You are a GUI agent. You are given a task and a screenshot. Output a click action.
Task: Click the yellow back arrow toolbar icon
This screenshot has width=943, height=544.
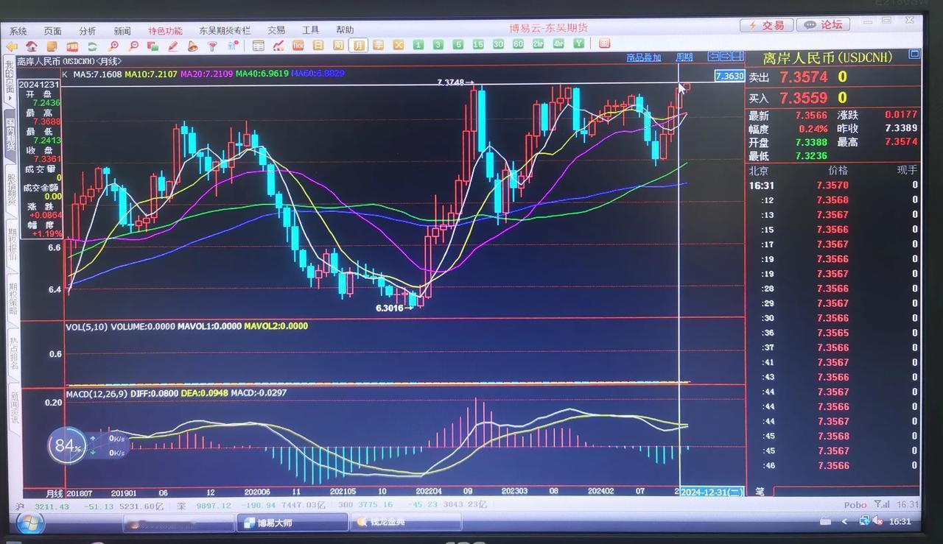(12, 46)
